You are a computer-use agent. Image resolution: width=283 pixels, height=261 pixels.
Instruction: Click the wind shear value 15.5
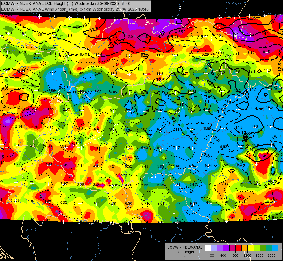point(250,34)
